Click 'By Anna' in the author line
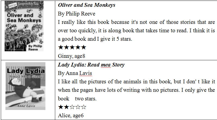Image resolution: width=217 pixels, height=120 pixels. click(68, 73)
